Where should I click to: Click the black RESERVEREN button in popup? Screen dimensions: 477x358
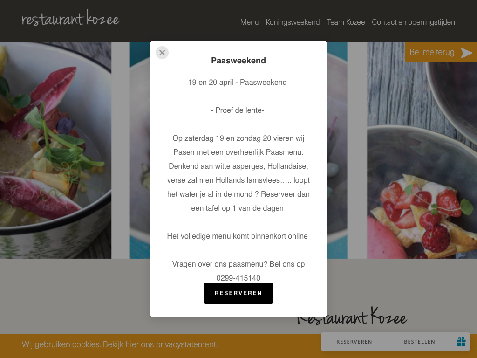tap(238, 293)
